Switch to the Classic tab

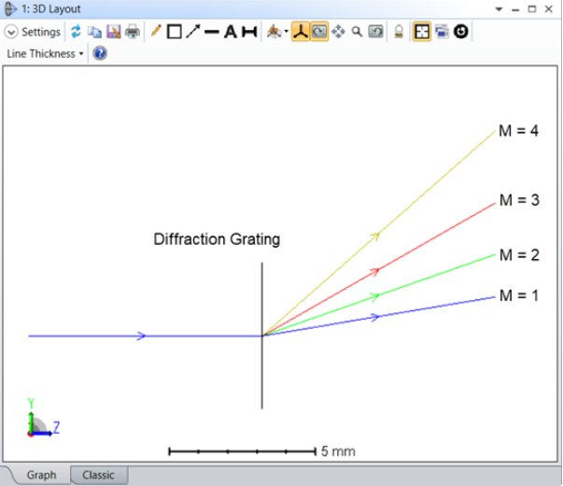98,475
